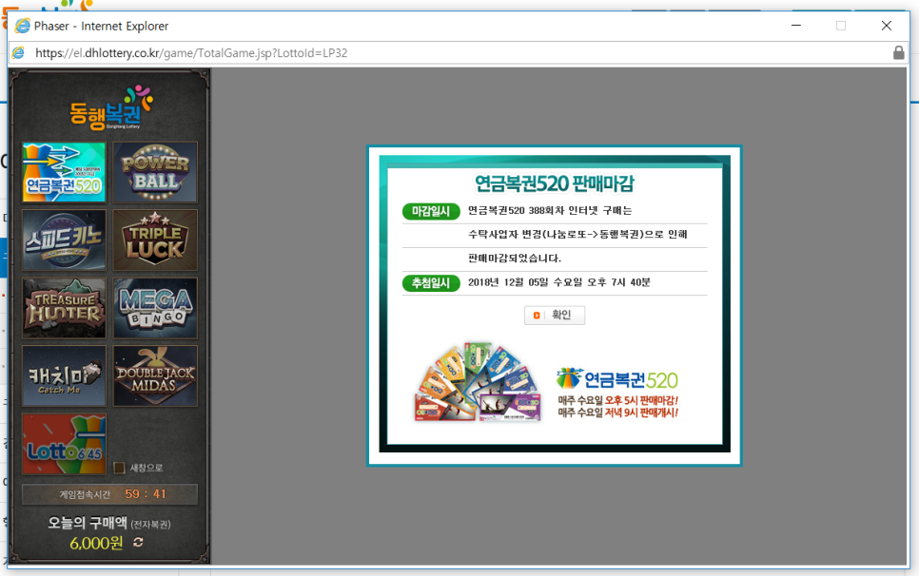This screenshot has height=576, width=919.
Task: Click the 6,000원 purchase amount
Action: pyautogui.click(x=97, y=544)
